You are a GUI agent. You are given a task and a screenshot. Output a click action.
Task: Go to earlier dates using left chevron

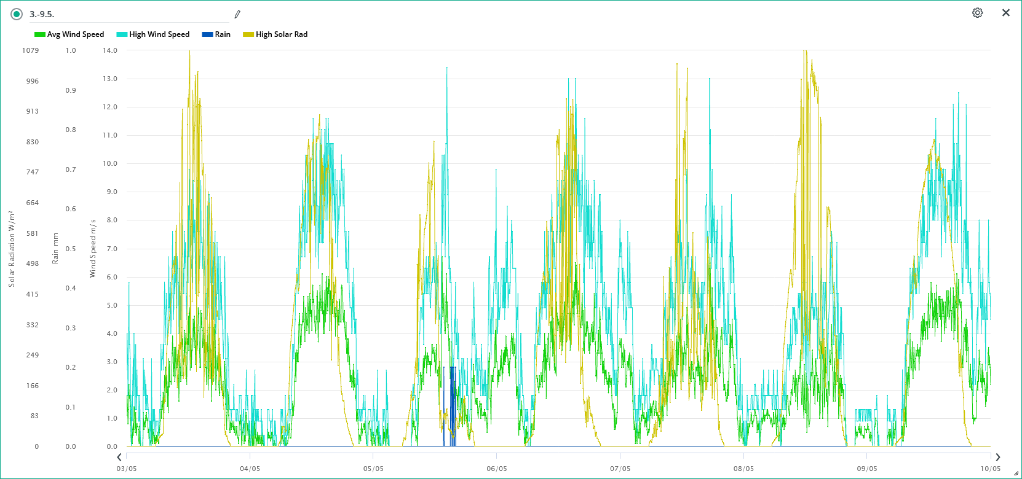tap(119, 457)
